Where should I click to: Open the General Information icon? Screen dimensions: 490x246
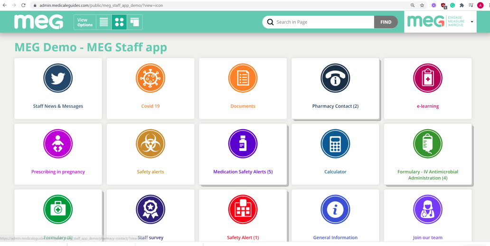click(x=335, y=209)
